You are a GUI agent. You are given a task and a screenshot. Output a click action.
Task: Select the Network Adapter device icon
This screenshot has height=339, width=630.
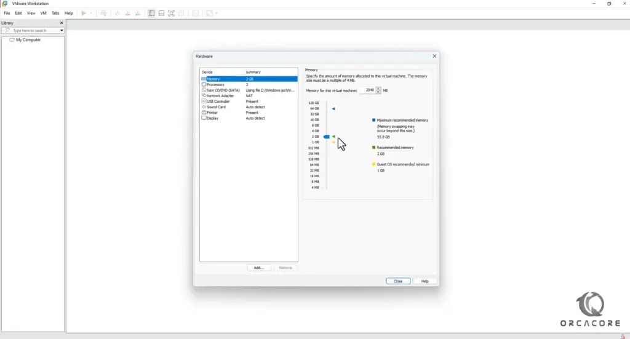click(x=204, y=96)
